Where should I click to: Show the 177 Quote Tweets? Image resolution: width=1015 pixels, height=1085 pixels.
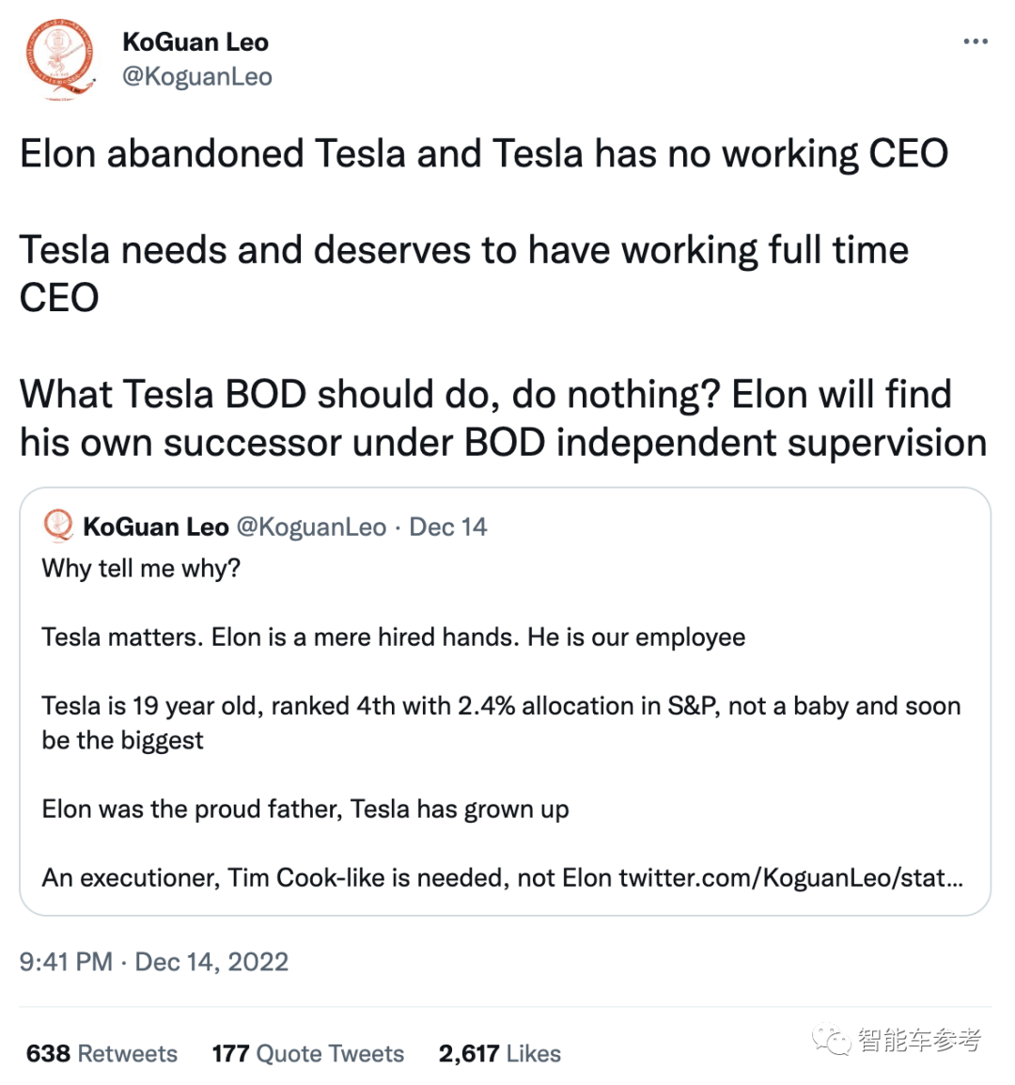click(x=307, y=1053)
